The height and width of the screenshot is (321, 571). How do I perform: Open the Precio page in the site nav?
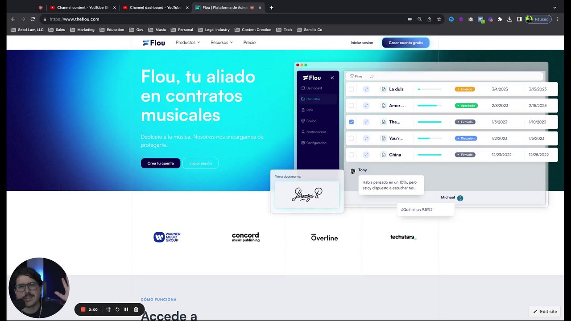click(249, 42)
